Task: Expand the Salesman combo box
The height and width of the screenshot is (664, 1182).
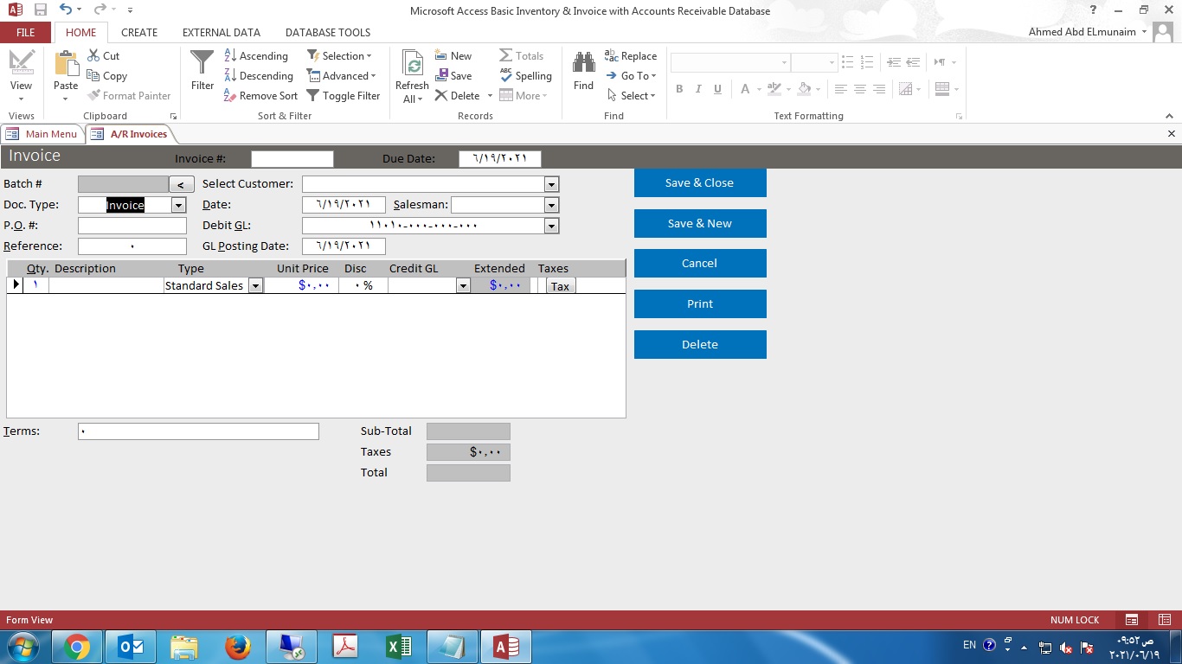Action: pos(551,205)
